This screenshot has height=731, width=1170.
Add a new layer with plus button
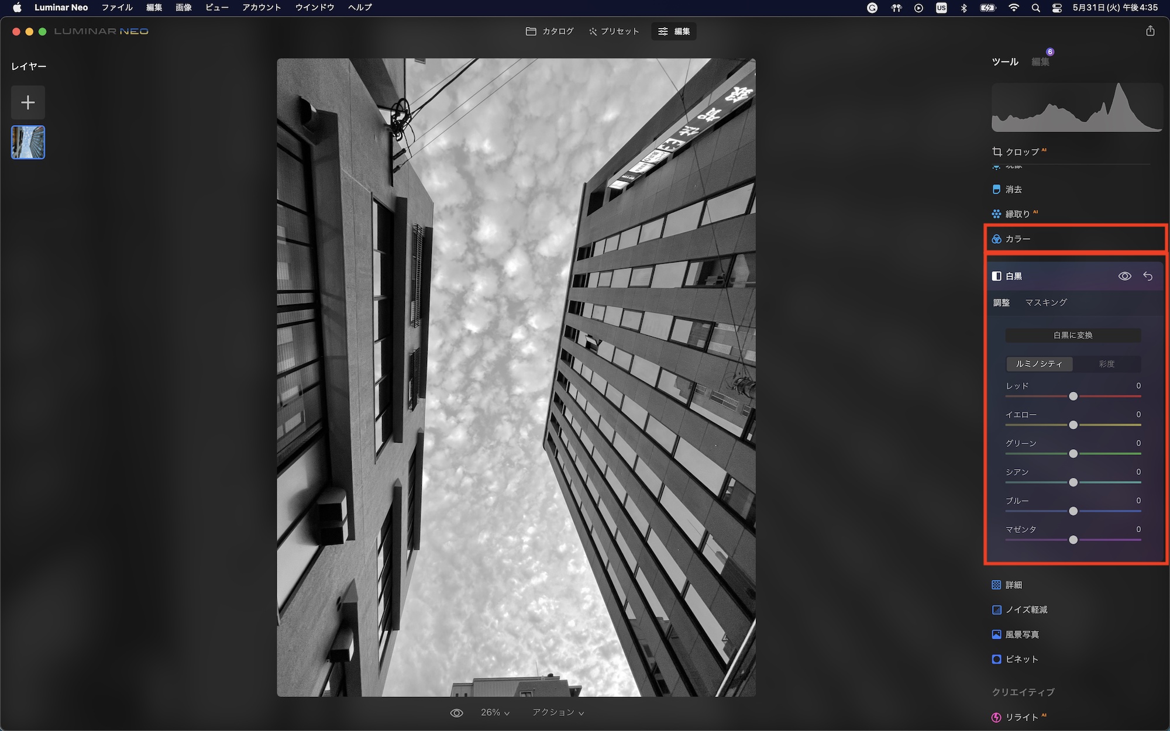point(28,103)
